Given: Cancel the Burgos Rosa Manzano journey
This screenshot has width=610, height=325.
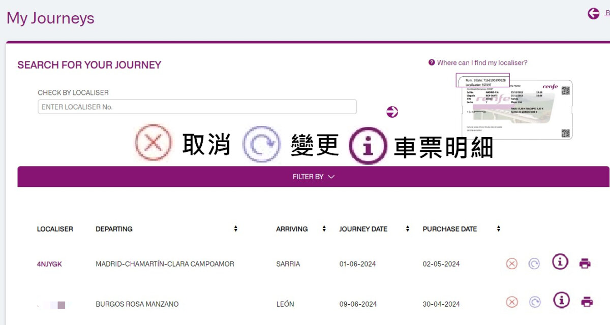Looking at the screenshot, I should [x=511, y=301].
